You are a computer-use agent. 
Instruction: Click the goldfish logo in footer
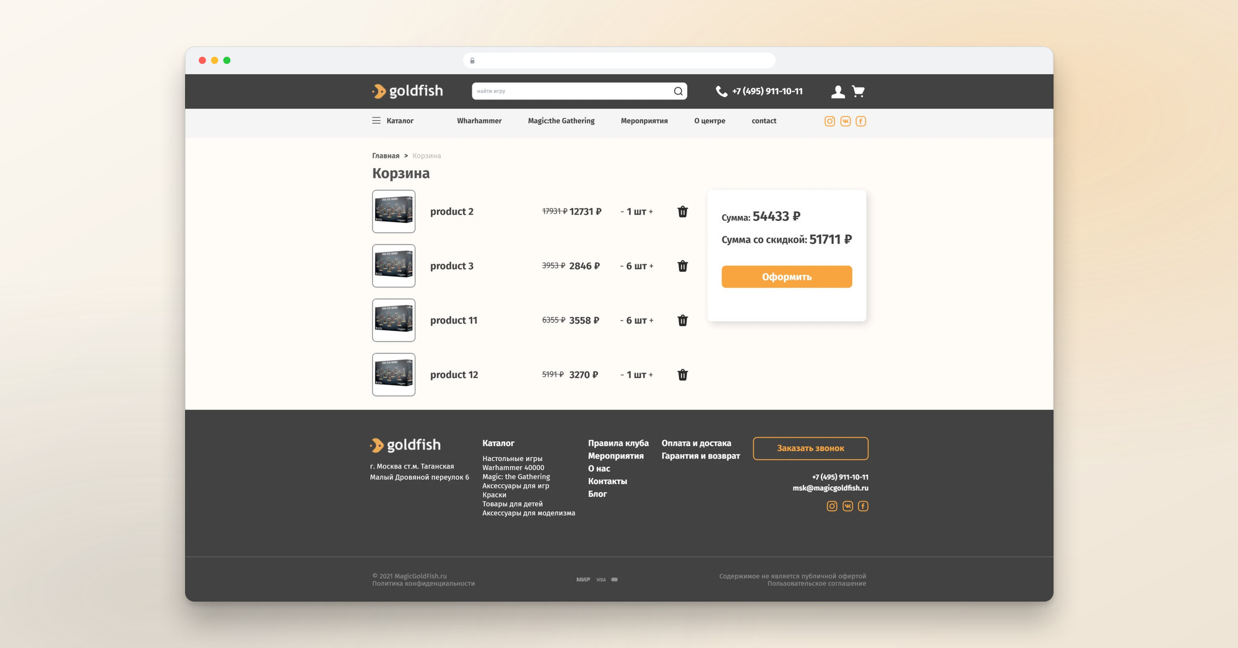click(x=405, y=445)
